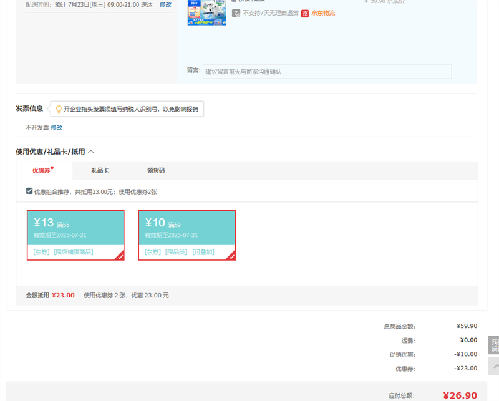The height and width of the screenshot is (401, 499).
Task: Click the checkmark corner on ¥10 coupon
Action: click(x=231, y=256)
